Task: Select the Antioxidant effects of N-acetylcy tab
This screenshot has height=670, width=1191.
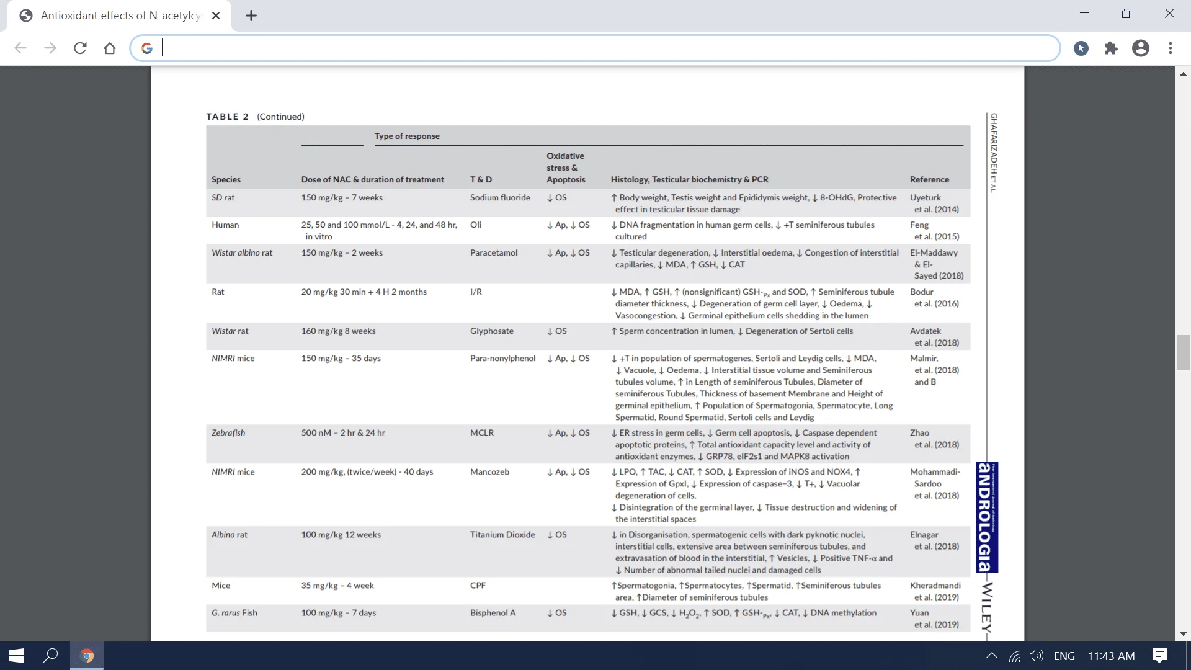Action: click(119, 16)
